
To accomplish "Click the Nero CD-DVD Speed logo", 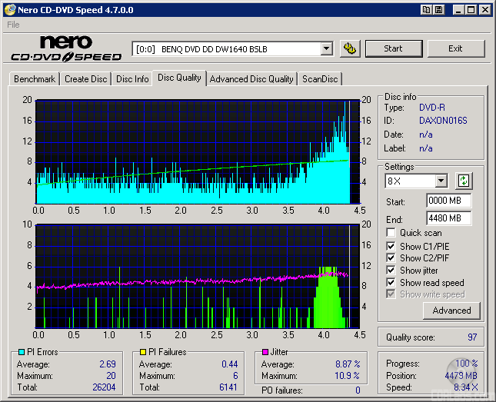I will [x=67, y=48].
